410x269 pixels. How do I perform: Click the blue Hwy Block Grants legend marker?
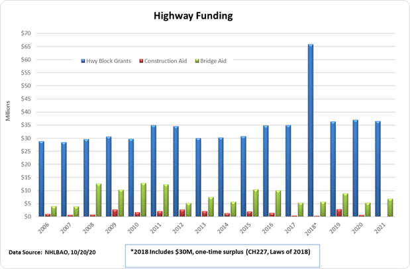click(x=83, y=61)
